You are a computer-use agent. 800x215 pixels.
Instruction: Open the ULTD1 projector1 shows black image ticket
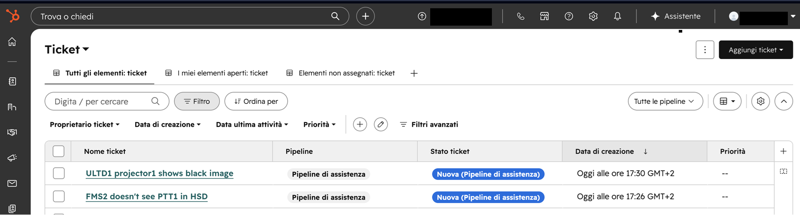(159, 173)
